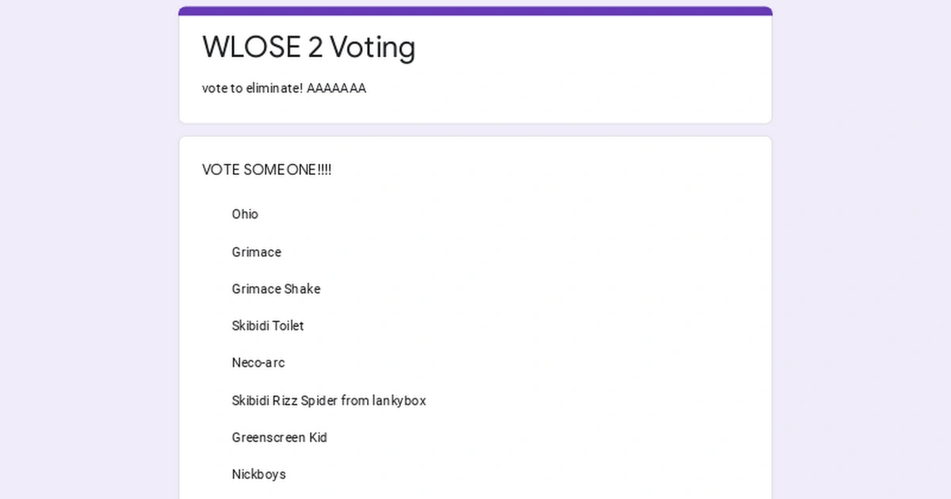The image size is (951, 499).
Task: Click the Grimace Shake label text
Action: [x=276, y=289]
